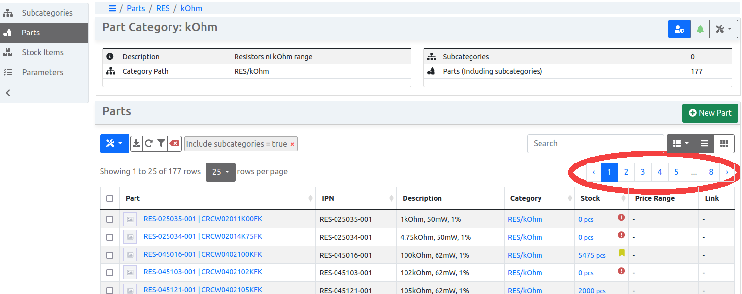This screenshot has height=294, width=742.
Task: Jump to page 8 of the parts table
Action: pyautogui.click(x=711, y=172)
